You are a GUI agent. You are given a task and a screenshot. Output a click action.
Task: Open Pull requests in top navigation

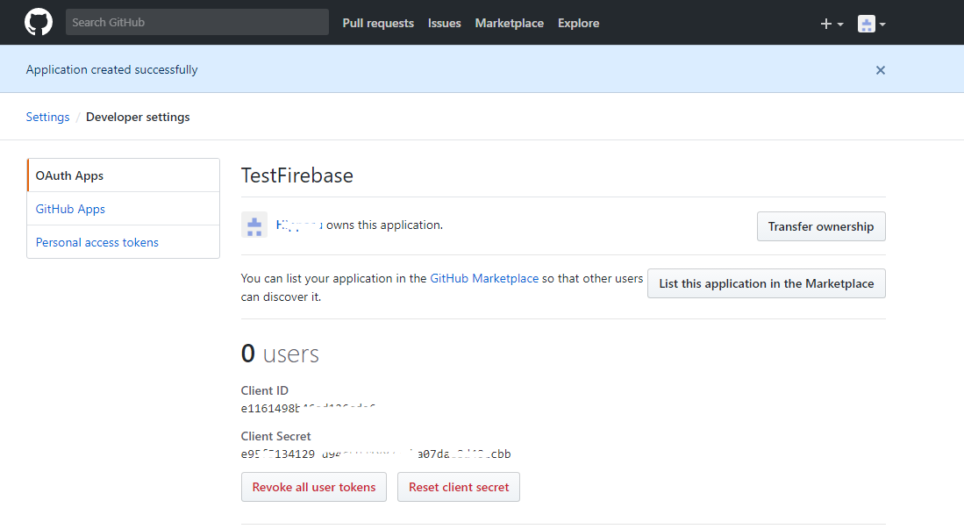pos(378,24)
